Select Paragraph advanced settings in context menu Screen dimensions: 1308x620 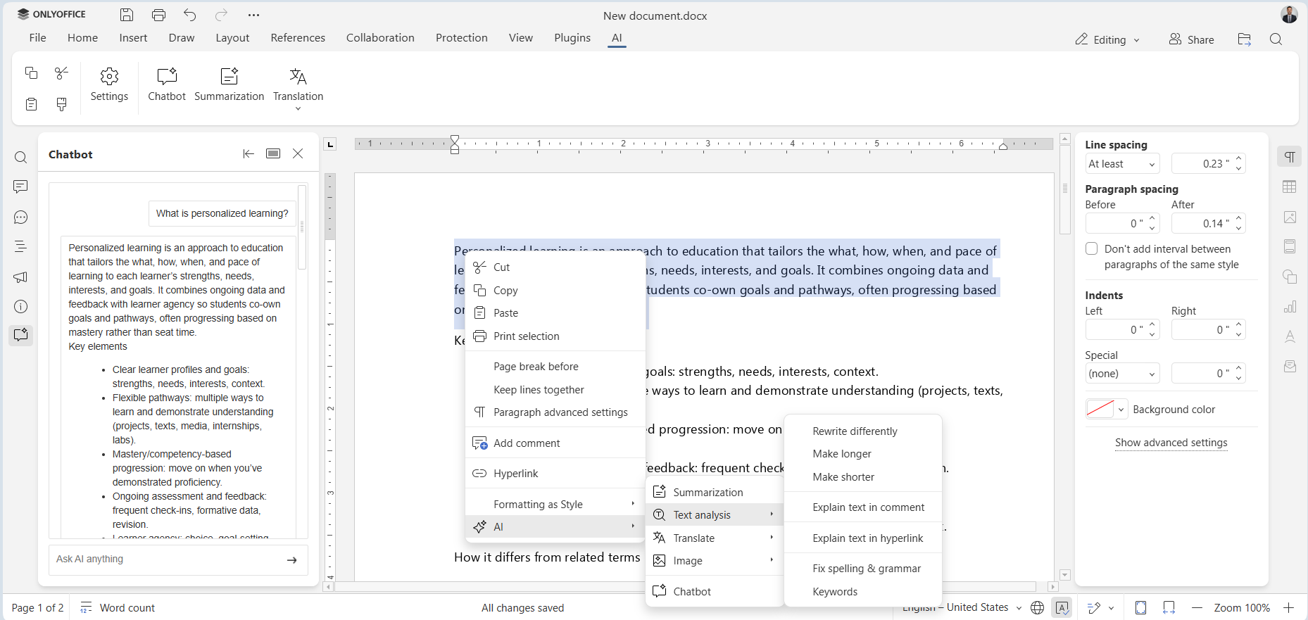[x=555, y=412]
